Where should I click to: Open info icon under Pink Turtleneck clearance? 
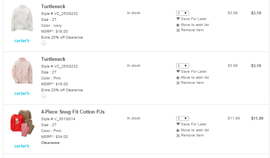pyautogui.click(x=44, y=96)
